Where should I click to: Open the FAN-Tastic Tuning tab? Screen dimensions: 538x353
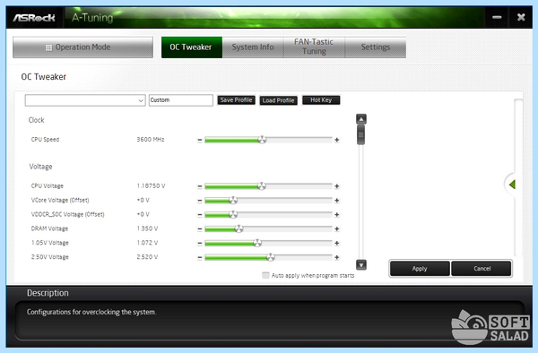click(x=314, y=47)
